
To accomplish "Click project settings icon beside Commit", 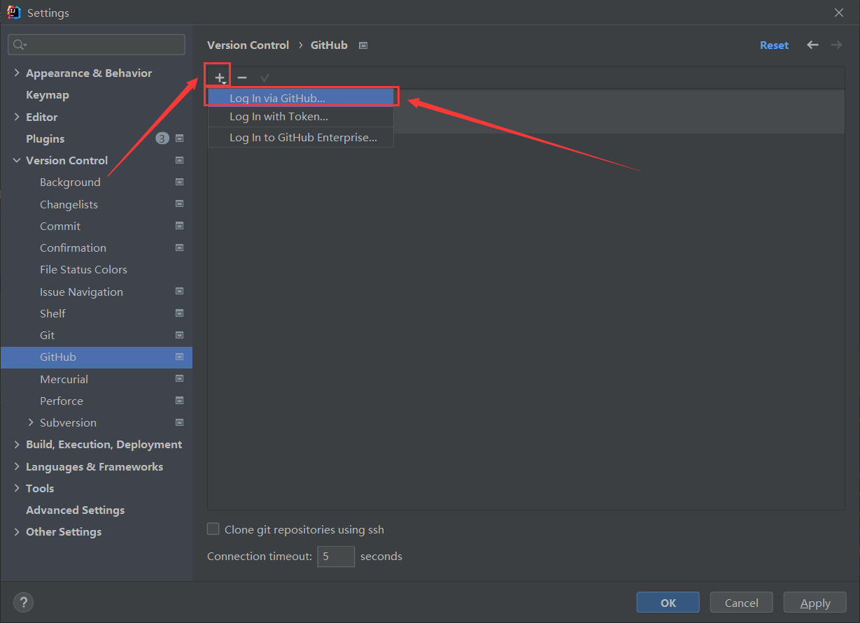I will click(x=179, y=226).
